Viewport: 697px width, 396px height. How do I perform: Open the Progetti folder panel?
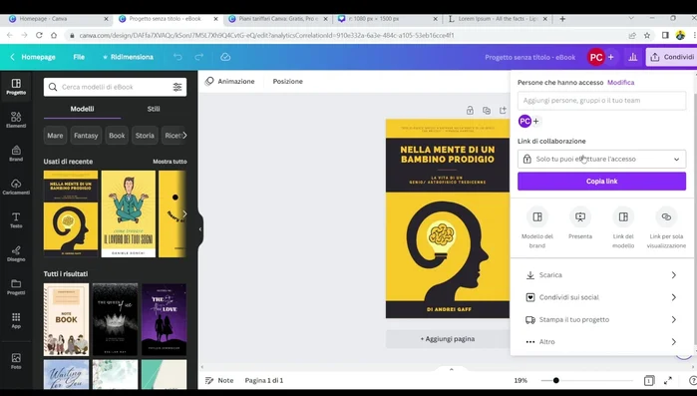16,287
